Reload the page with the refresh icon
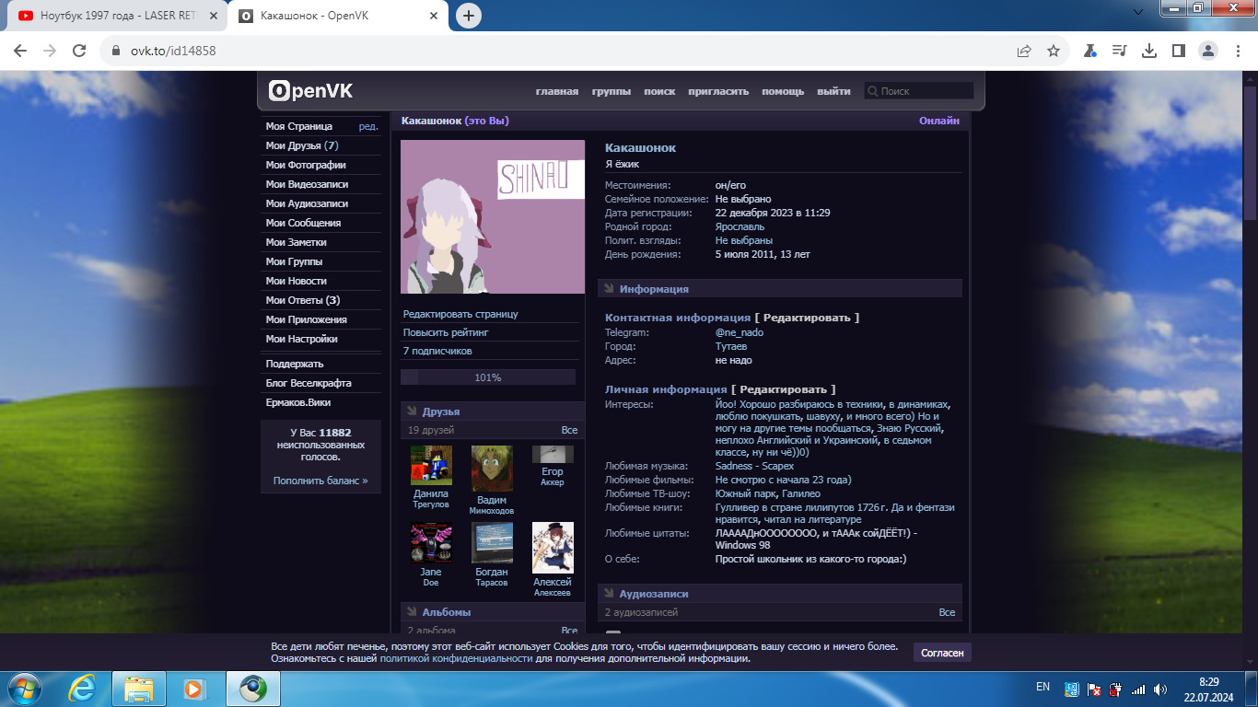This screenshot has width=1258, height=707. point(79,51)
